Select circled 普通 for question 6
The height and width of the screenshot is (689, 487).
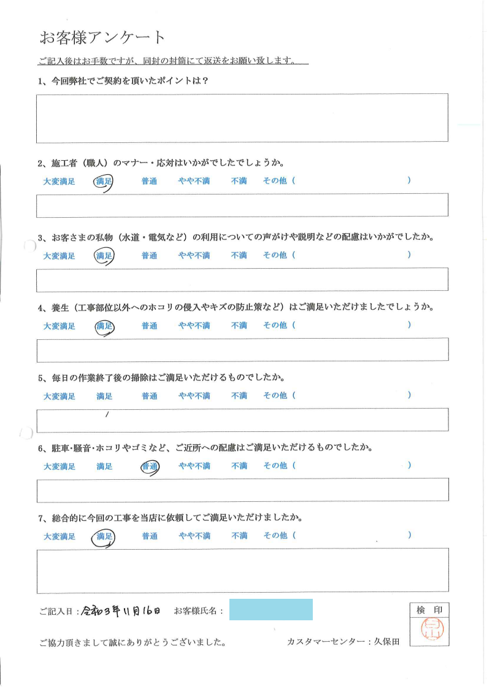point(150,467)
